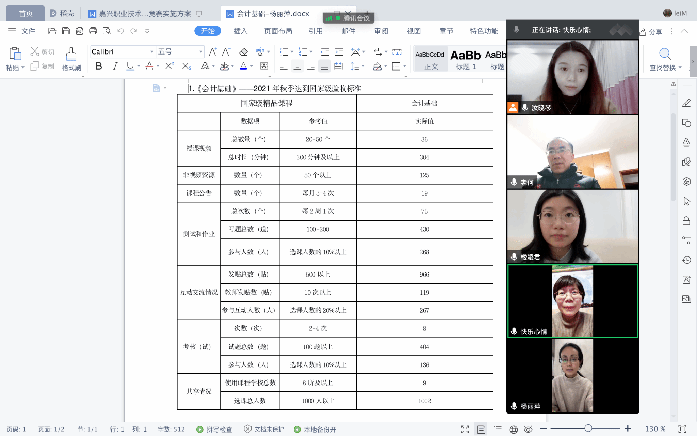Open the Page Layout (页面布局) tab
Viewport: 697px width, 436px height.
[278, 31]
